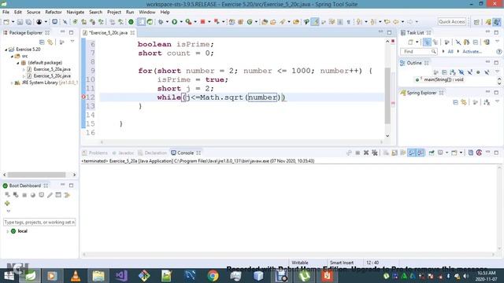This screenshot has width=504, height=283.
Task: Open the Navigate menu
Action: pyautogui.click(x=76, y=13)
